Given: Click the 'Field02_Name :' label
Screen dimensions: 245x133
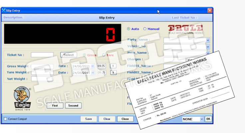Looking at the screenshot, I should point(140,72).
